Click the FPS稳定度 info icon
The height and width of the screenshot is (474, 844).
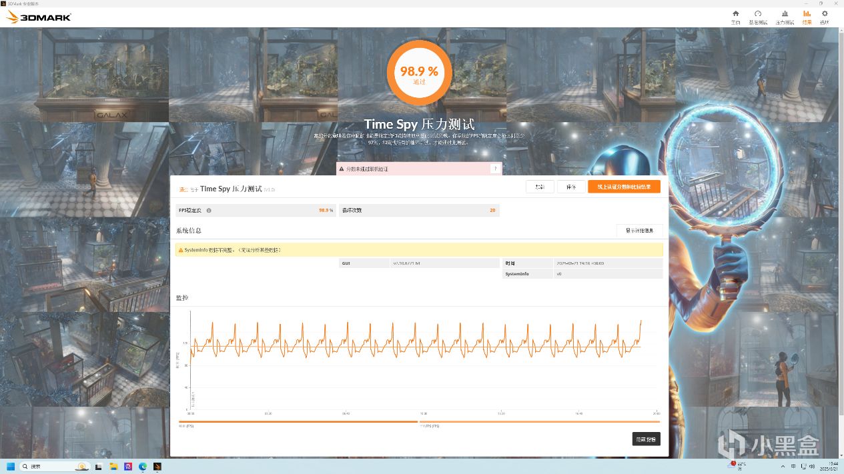[209, 211]
